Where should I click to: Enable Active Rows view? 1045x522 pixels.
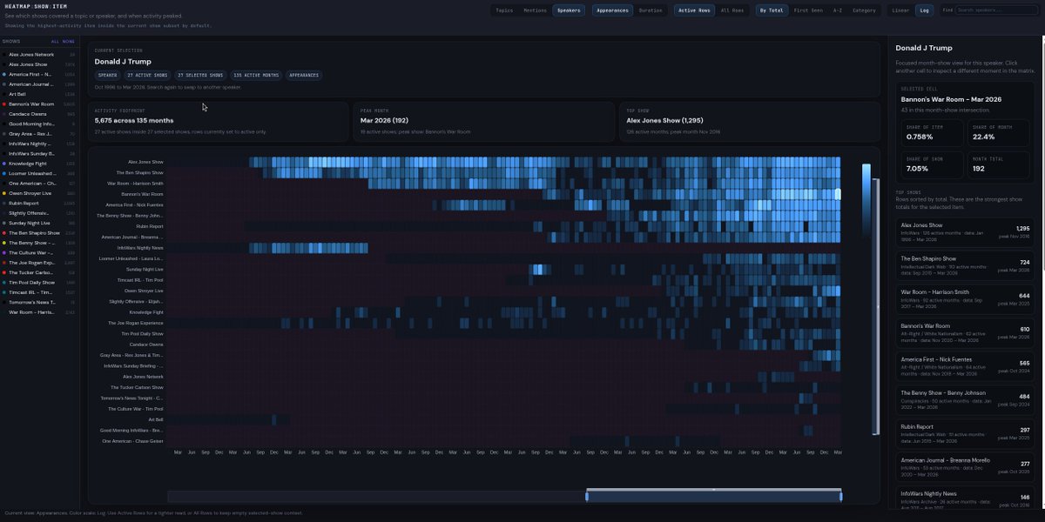(695, 10)
